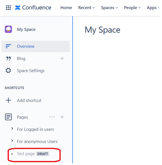Click the My Space avatar icon
This screenshot has height=165, width=162.
[8, 29]
